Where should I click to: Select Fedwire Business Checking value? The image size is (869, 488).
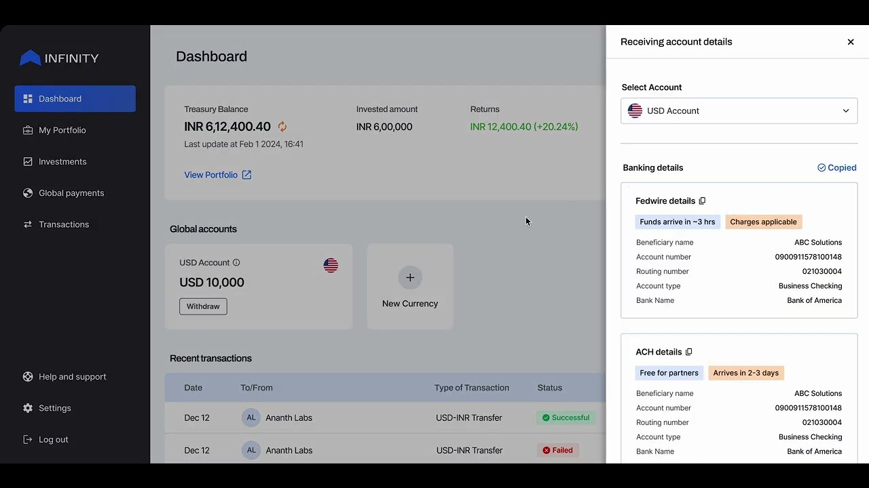811,286
